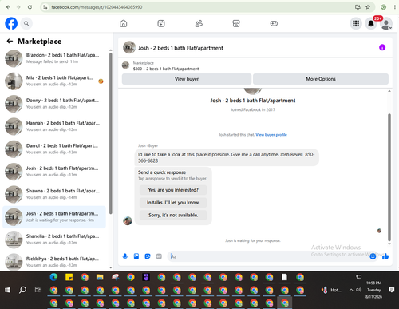Go to Home feed icon

tap(124, 23)
